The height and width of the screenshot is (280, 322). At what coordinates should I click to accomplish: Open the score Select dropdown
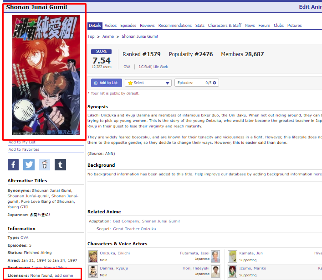point(148,83)
